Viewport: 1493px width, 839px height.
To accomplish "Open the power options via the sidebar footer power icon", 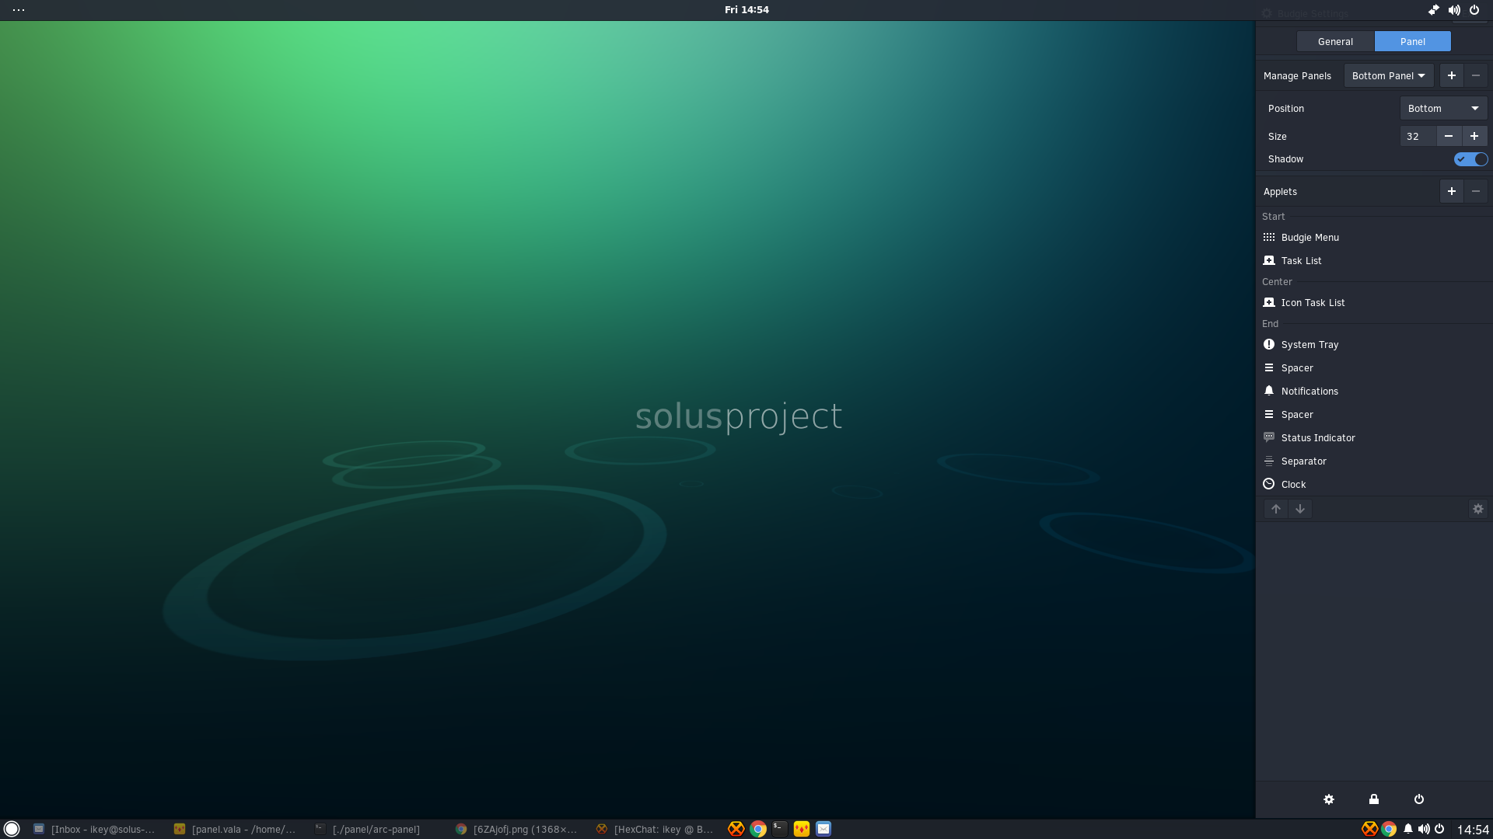I will pos(1419,799).
